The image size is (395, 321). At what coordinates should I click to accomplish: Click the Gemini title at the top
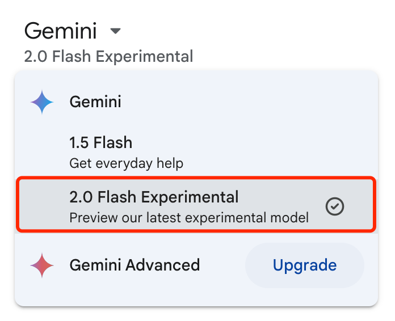[x=61, y=31]
